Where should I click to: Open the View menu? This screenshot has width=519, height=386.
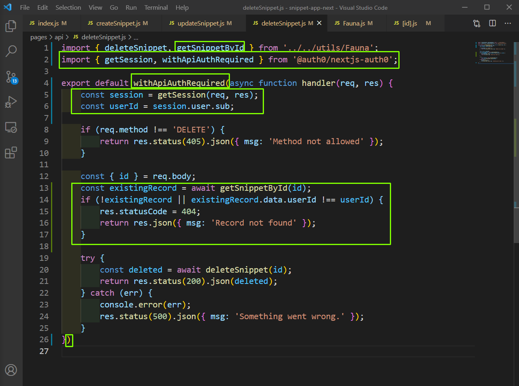pos(96,7)
